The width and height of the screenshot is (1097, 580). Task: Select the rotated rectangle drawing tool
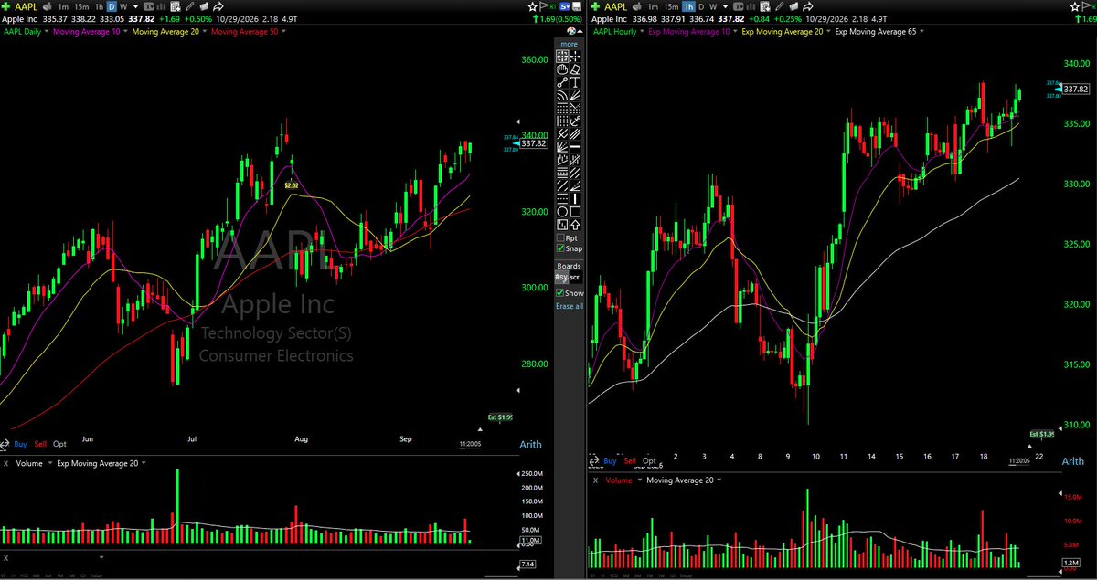coord(576,69)
